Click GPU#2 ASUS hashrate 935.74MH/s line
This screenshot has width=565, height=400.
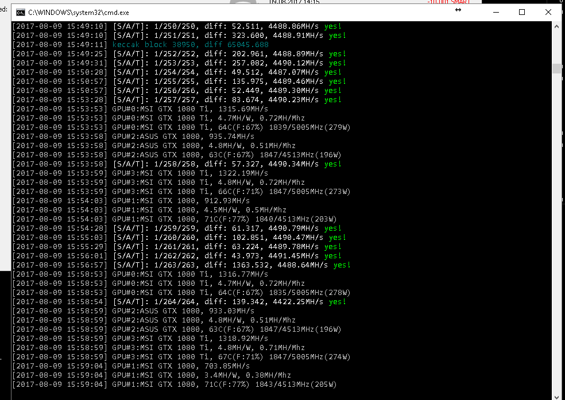click(134, 137)
